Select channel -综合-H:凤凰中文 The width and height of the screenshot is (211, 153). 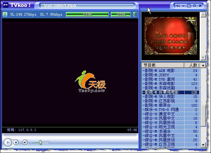(x=171, y=118)
